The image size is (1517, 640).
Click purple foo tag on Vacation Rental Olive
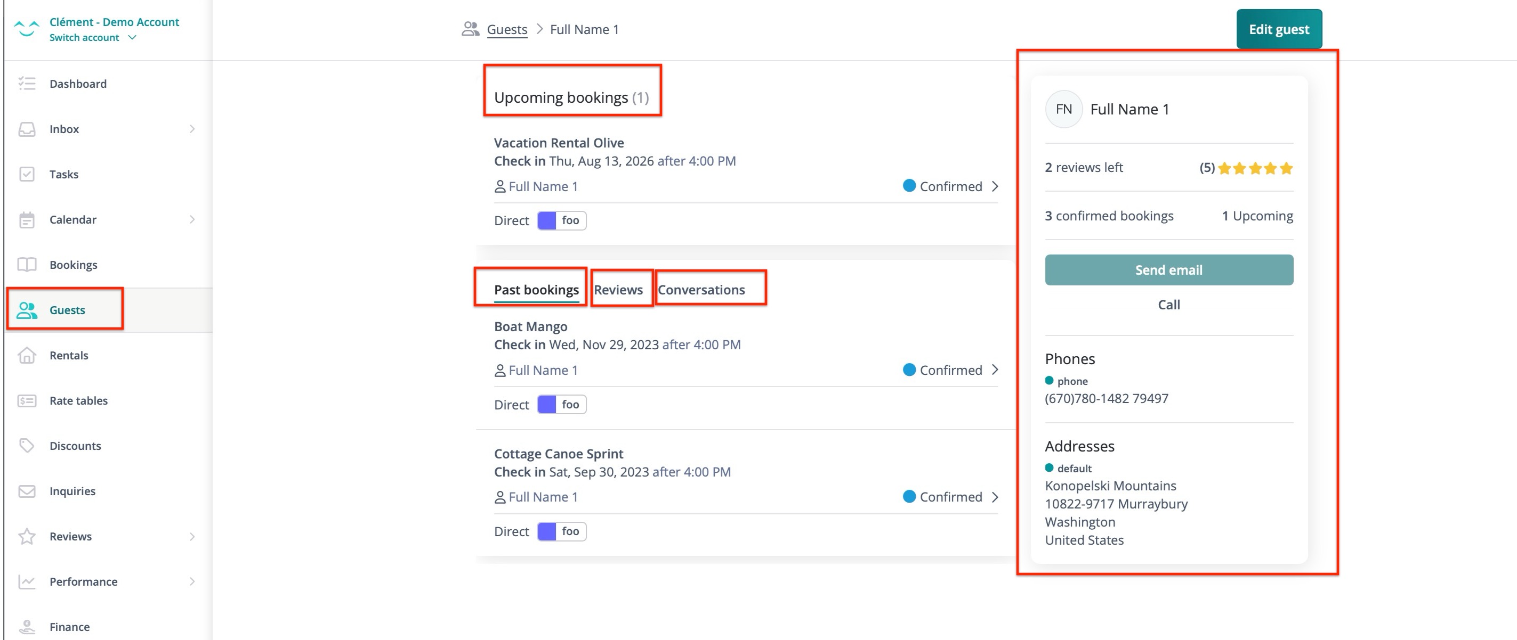pos(561,220)
